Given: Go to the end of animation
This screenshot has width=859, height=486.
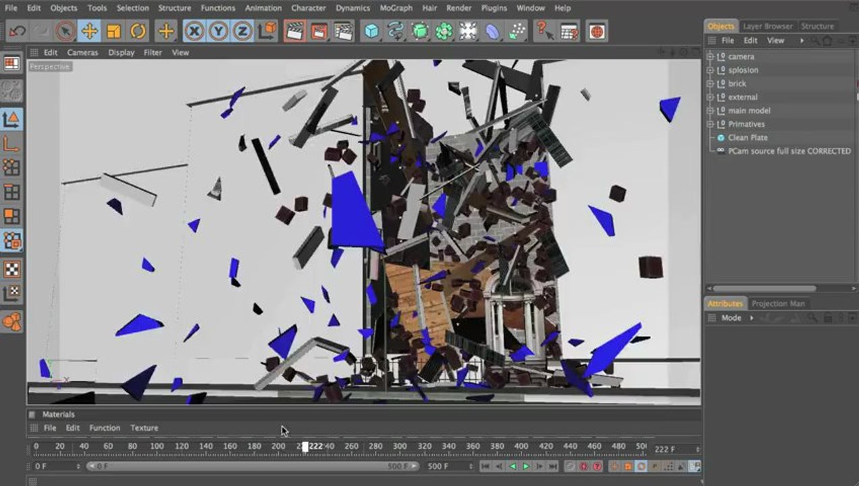Looking at the screenshot, I should (x=553, y=466).
